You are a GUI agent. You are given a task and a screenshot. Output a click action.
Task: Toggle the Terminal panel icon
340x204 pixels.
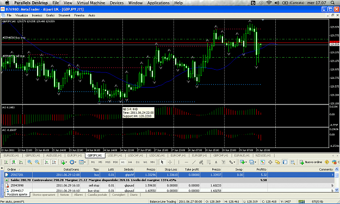pyautogui.click(x=285, y=162)
